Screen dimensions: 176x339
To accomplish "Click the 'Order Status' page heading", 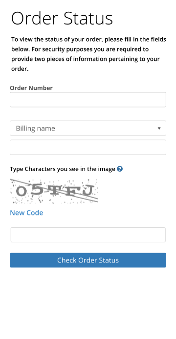I will (62, 19).
